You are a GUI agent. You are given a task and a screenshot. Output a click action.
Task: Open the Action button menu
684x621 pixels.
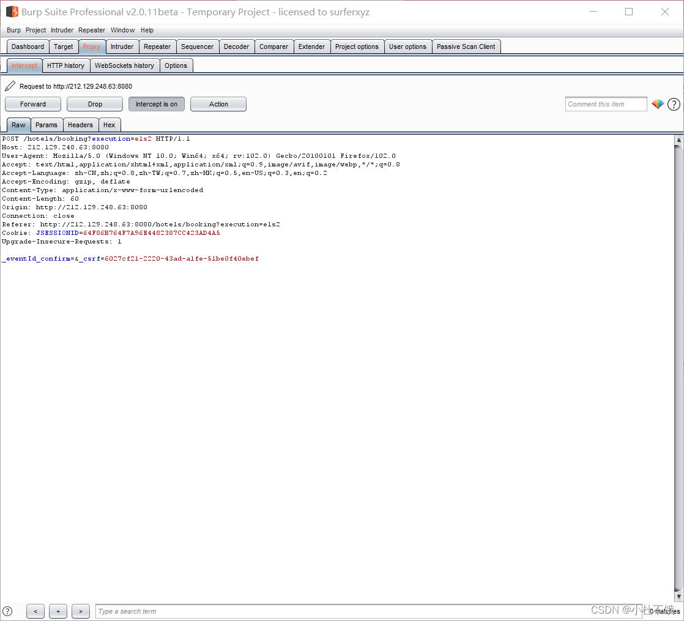(218, 103)
